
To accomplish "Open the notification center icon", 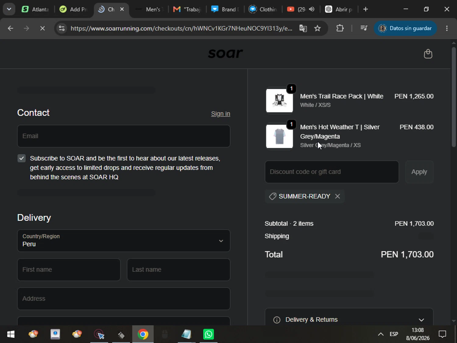I will [x=442, y=334].
